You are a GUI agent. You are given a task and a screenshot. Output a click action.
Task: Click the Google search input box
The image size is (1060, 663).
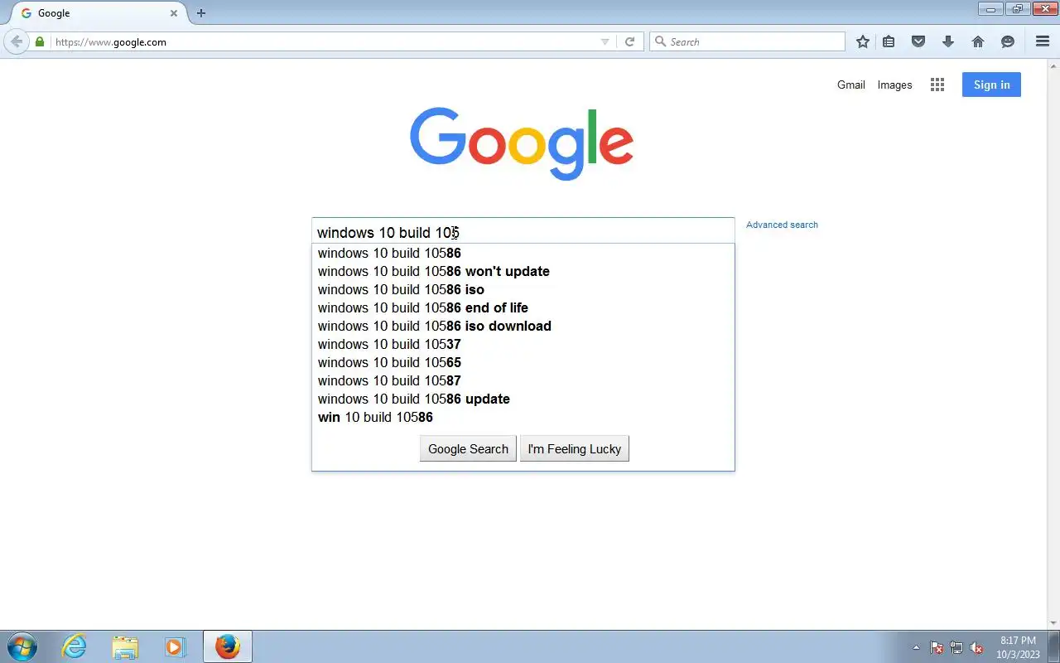click(523, 232)
